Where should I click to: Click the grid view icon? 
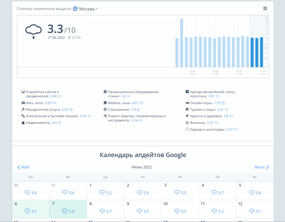click(265, 9)
